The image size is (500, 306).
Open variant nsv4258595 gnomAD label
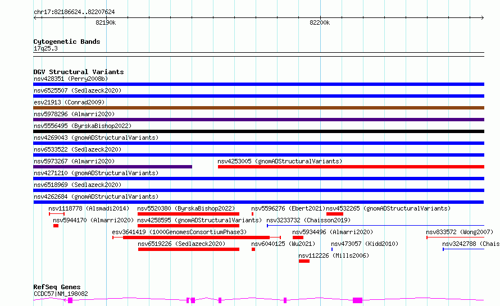tap(199, 220)
